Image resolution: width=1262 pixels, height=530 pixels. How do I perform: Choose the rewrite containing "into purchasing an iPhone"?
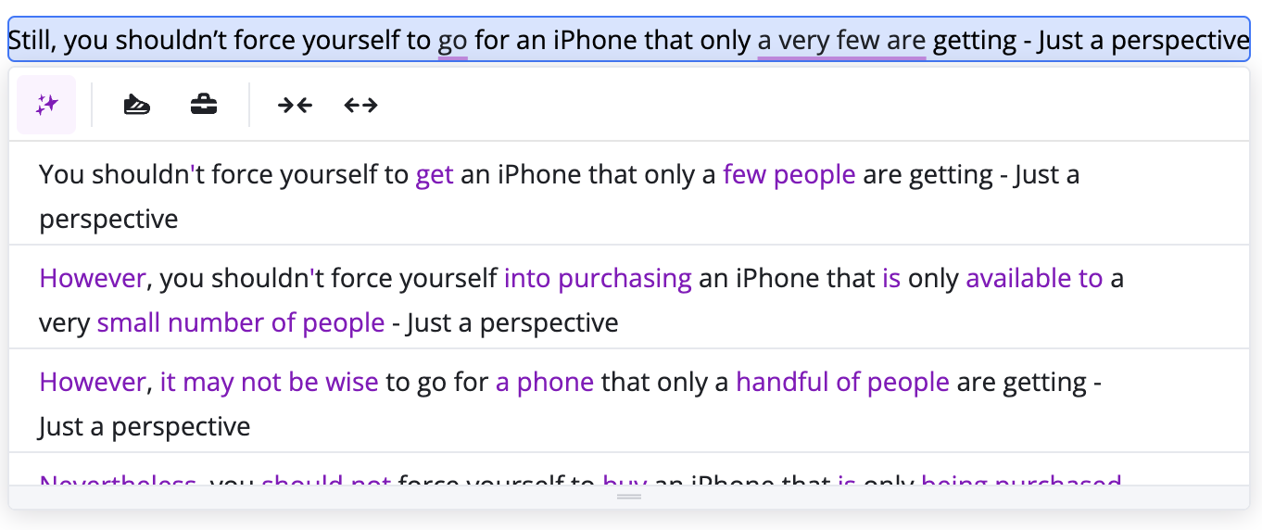click(x=556, y=300)
